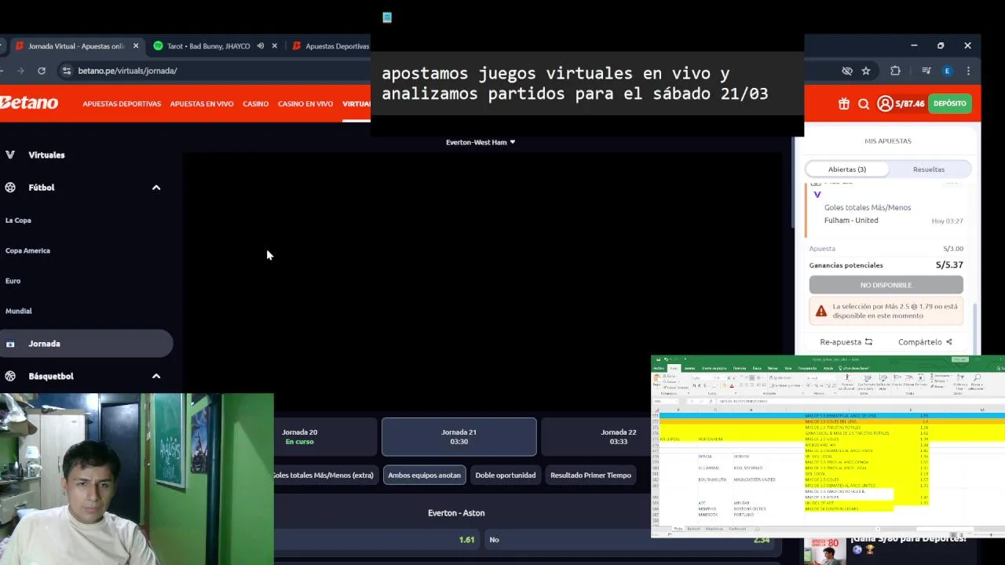Switch to Jornada Virtual browser tab
The width and height of the screenshot is (1005, 565).
click(76, 46)
